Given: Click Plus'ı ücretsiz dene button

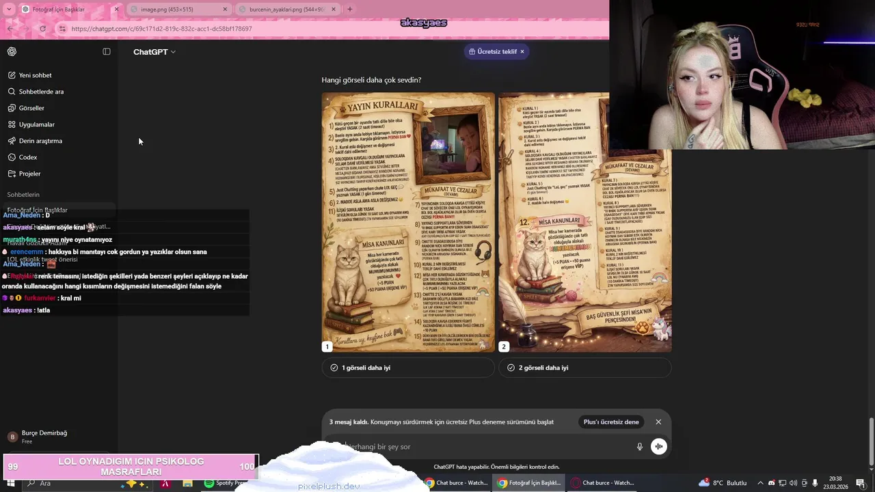Looking at the screenshot, I should (x=611, y=422).
